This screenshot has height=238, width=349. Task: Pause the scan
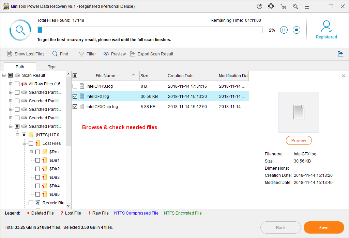pyautogui.click(x=284, y=30)
